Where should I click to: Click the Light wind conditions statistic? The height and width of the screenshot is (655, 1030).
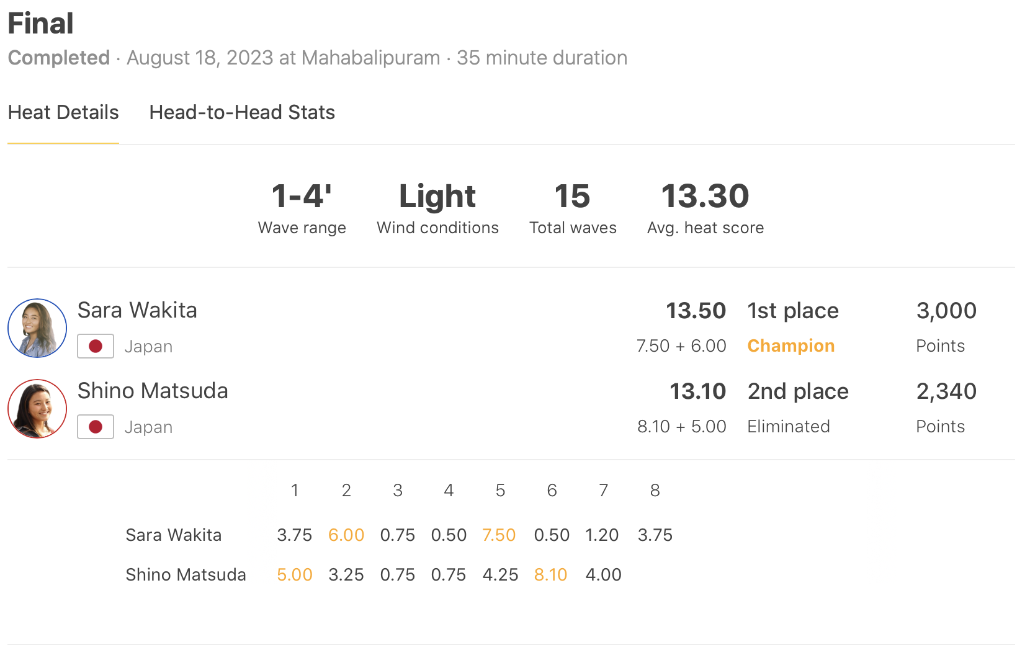(x=437, y=197)
